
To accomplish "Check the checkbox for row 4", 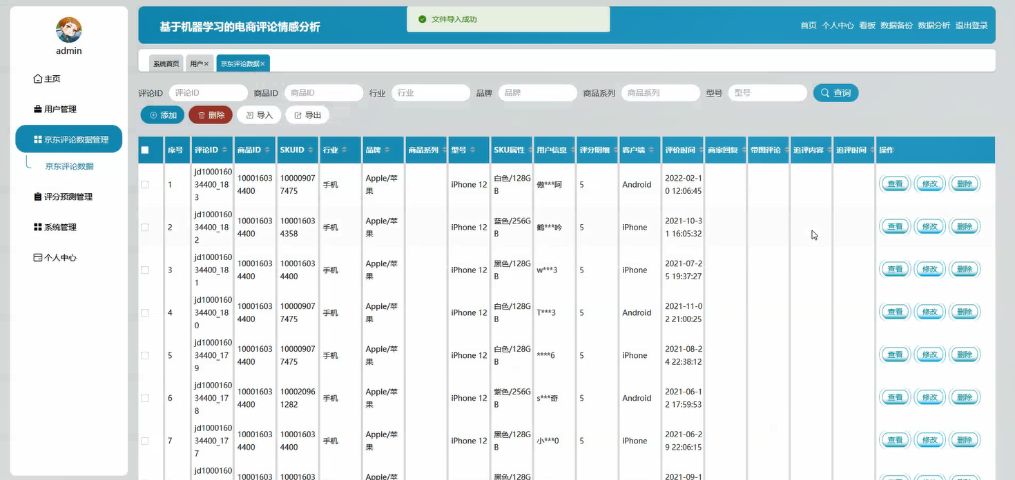I will tap(145, 312).
